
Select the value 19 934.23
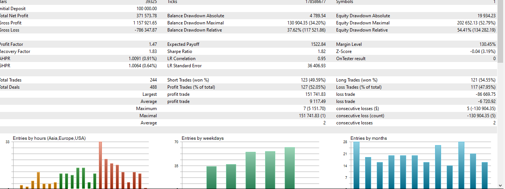click(486, 16)
